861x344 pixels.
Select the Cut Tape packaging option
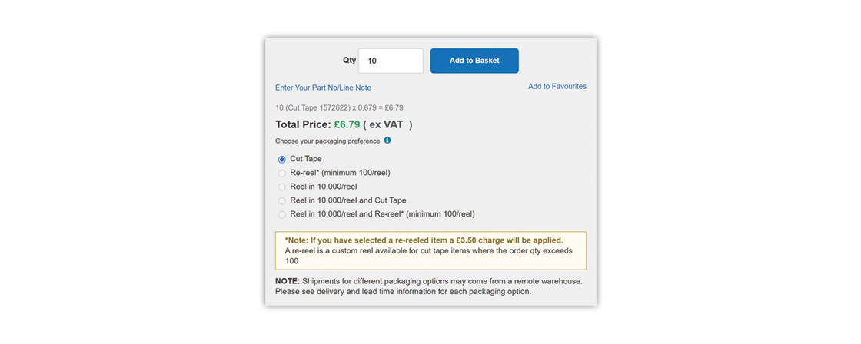point(282,160)
